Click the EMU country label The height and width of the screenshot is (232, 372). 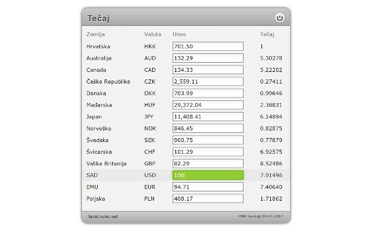point(92,187)
